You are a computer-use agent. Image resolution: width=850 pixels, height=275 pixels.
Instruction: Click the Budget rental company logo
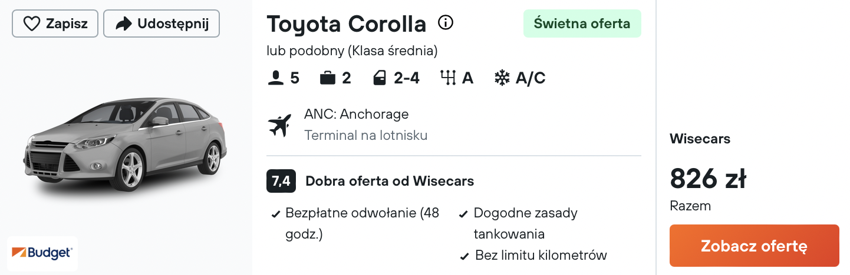[x=42, y=253]
